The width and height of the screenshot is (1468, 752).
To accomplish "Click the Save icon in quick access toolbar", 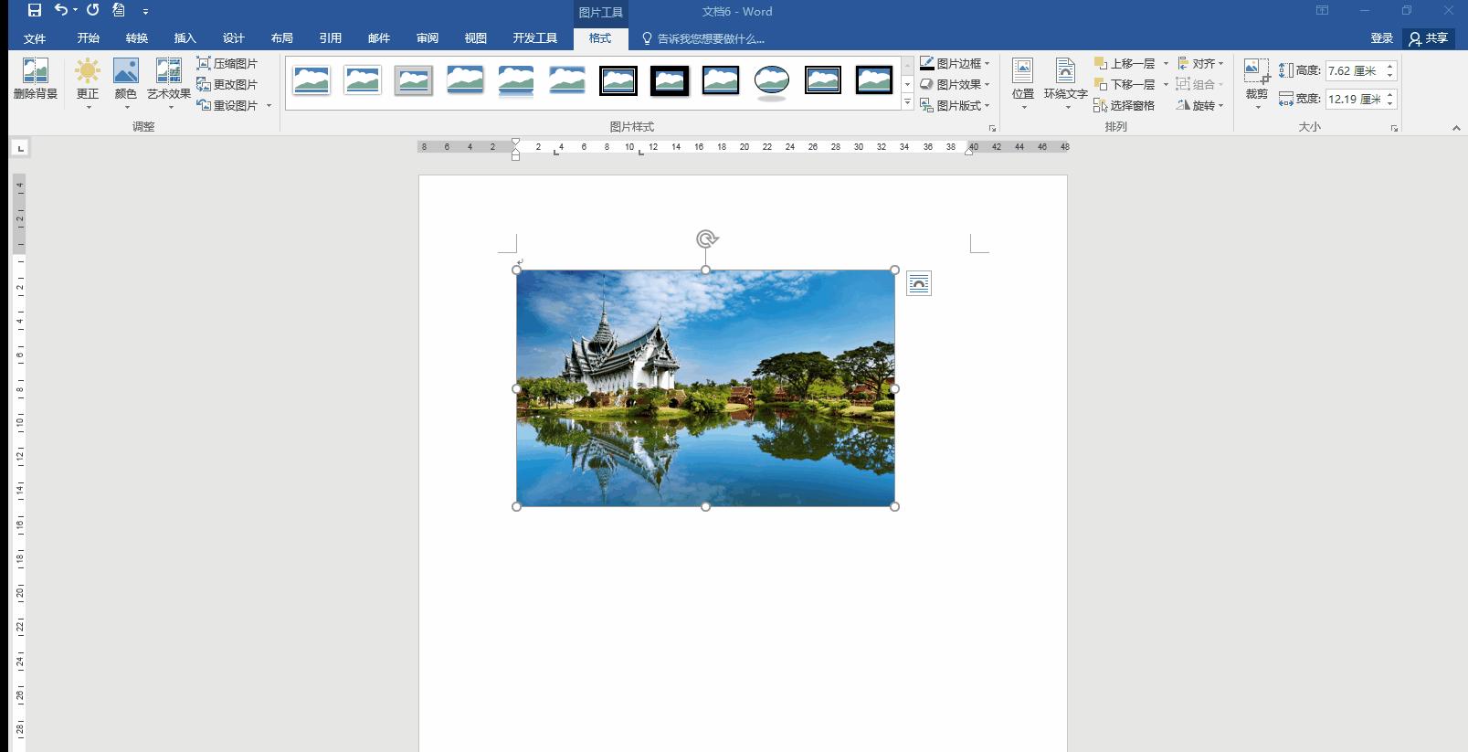I will tap(34, 11).
